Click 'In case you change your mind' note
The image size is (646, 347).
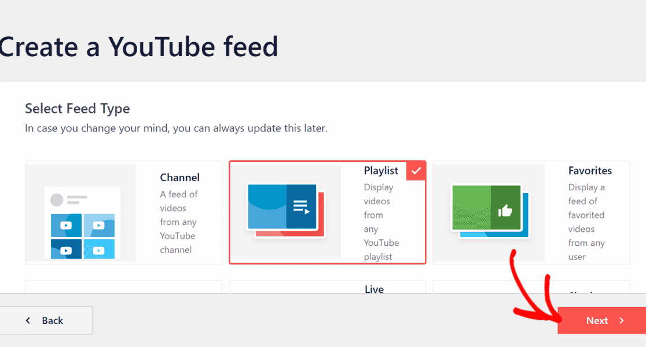pos(177,128)
